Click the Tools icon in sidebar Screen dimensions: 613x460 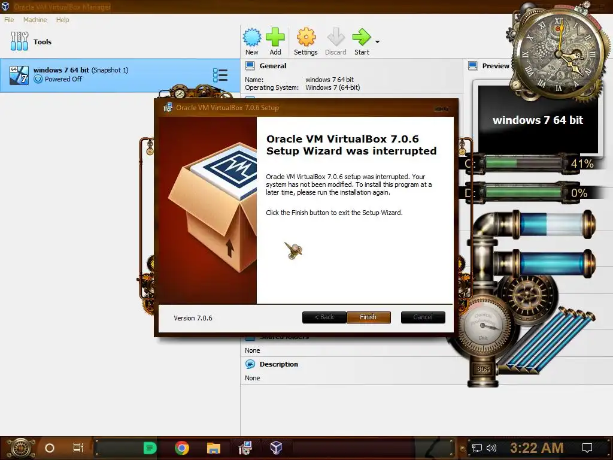[x=19, y=41]
